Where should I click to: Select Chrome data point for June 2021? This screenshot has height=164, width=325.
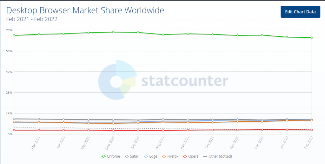click(x=113, y=32)
